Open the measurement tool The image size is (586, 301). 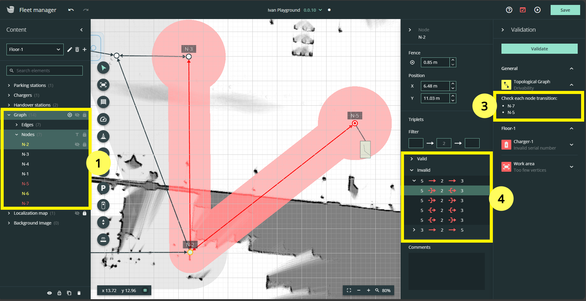(x=103, y=240)
